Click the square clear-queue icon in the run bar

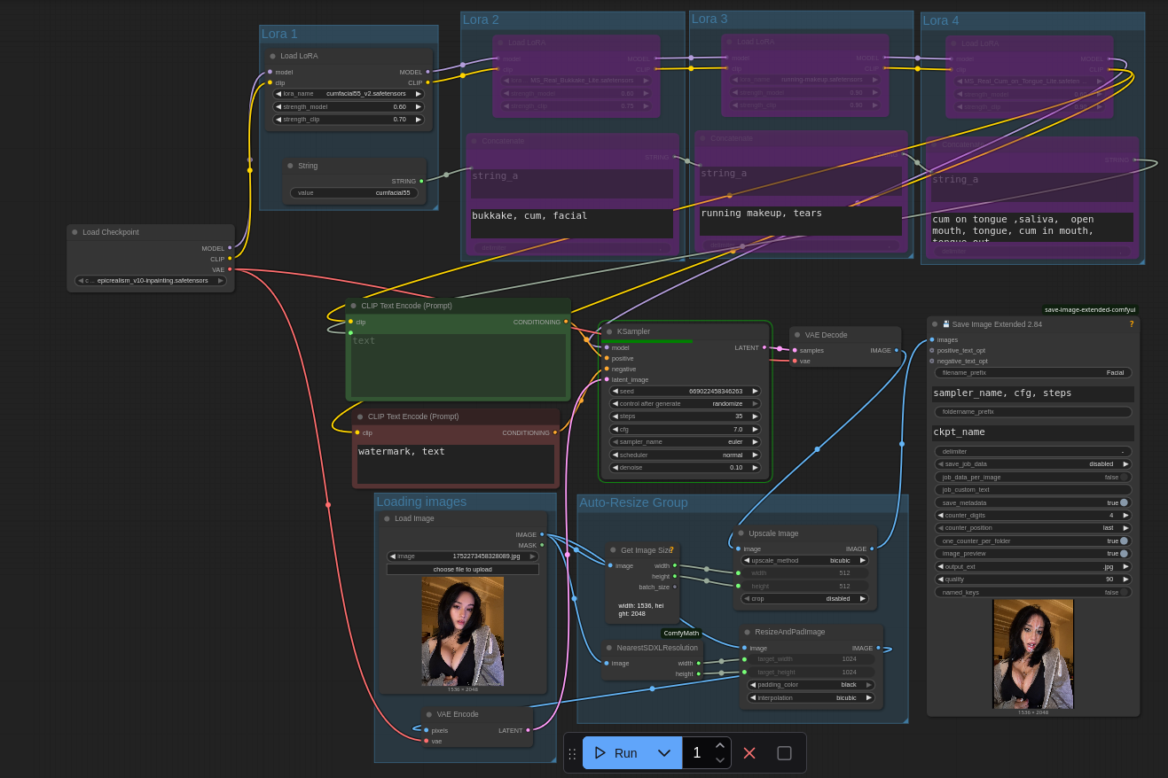[784, 752]
